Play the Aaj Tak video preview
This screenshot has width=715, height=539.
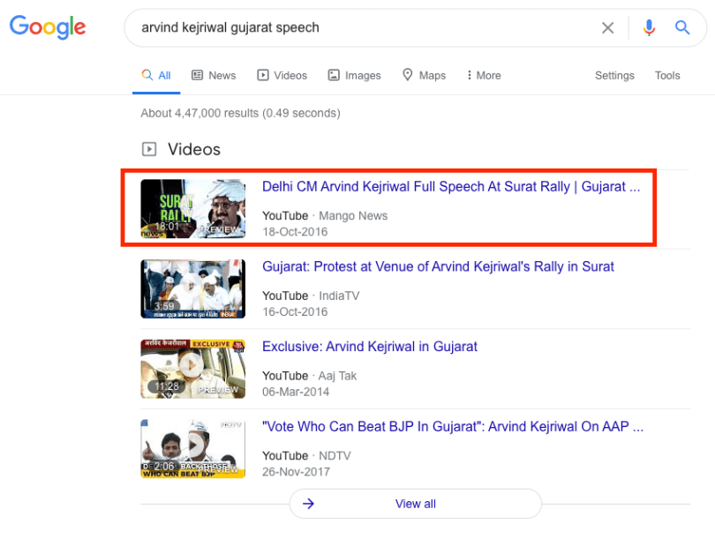coord(192,367)
